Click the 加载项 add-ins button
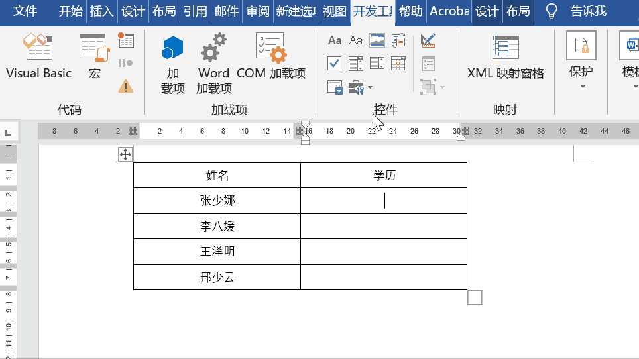 [x=173, y=64]
